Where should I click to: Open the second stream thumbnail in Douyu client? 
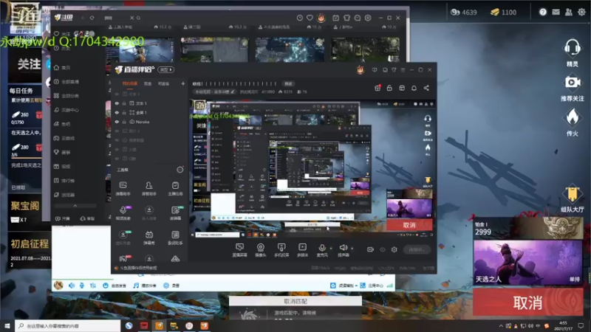[x=214, y=49]
